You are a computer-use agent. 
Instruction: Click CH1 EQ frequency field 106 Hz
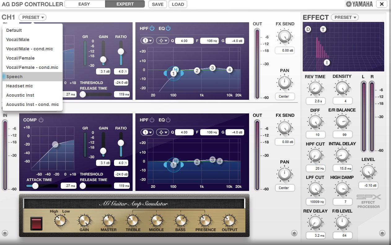point(209,41)
